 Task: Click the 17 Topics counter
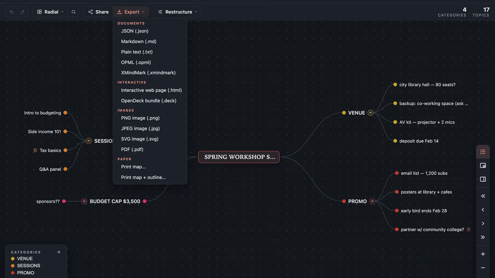coord(481,12)
